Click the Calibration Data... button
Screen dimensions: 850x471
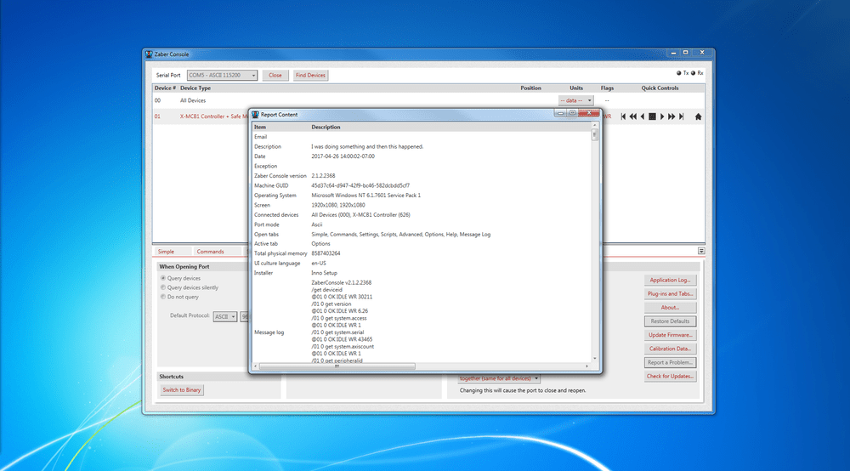point(670,349)
